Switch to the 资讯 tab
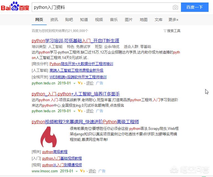The image size is (213, 177). [54, 20]
